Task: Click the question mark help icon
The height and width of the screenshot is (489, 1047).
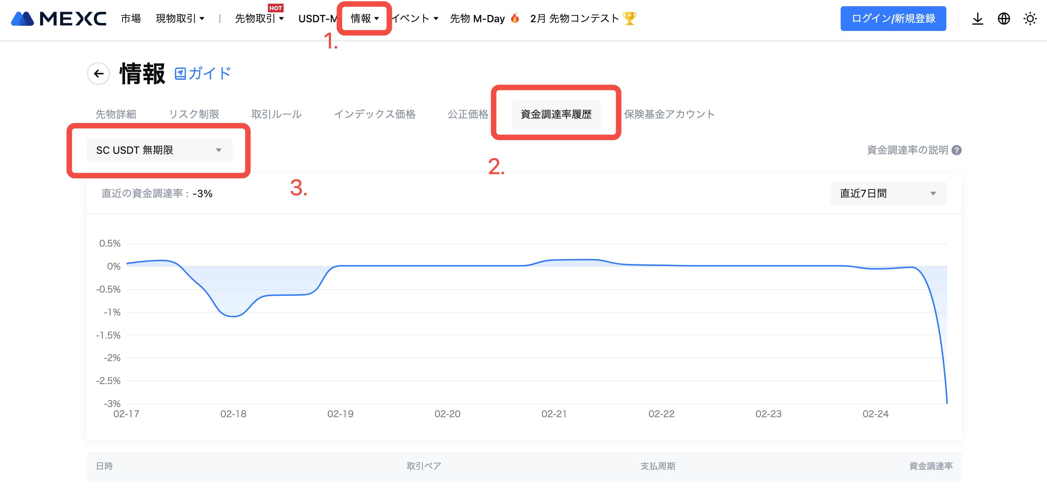Action: pyautogui.click(x=957, y=150)
